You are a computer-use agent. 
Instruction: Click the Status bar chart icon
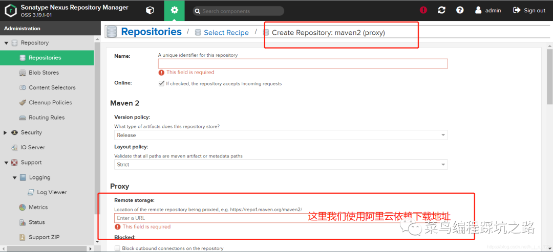[23, 222]
